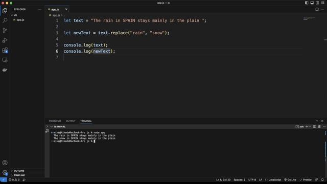Switch to the Output tab
This screenshot has width=327, height=184.
point(71,121)
